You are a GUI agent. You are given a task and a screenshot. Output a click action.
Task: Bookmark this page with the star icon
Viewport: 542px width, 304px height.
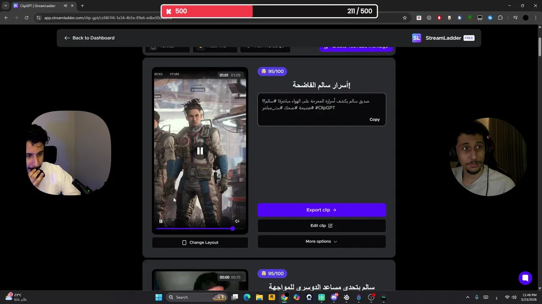[405, 18]
